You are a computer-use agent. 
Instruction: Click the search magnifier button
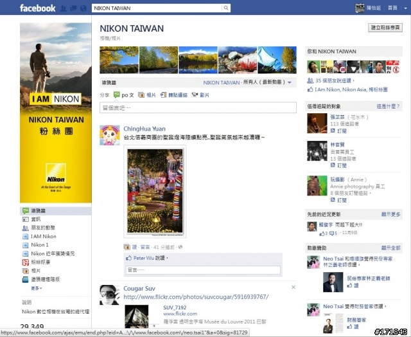coord(225,8)
